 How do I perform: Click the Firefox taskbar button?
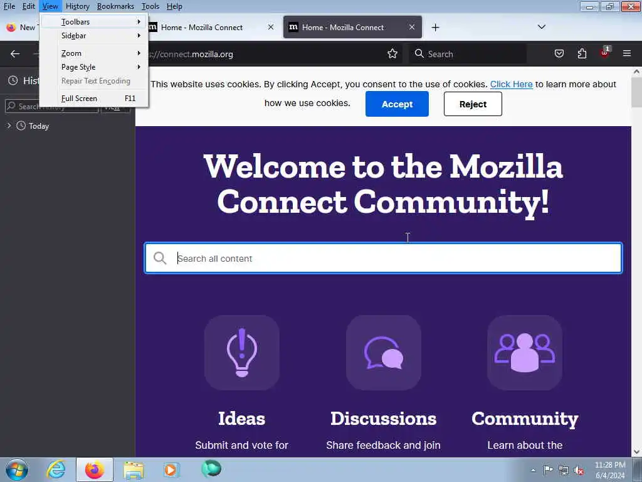pos(94,469)
